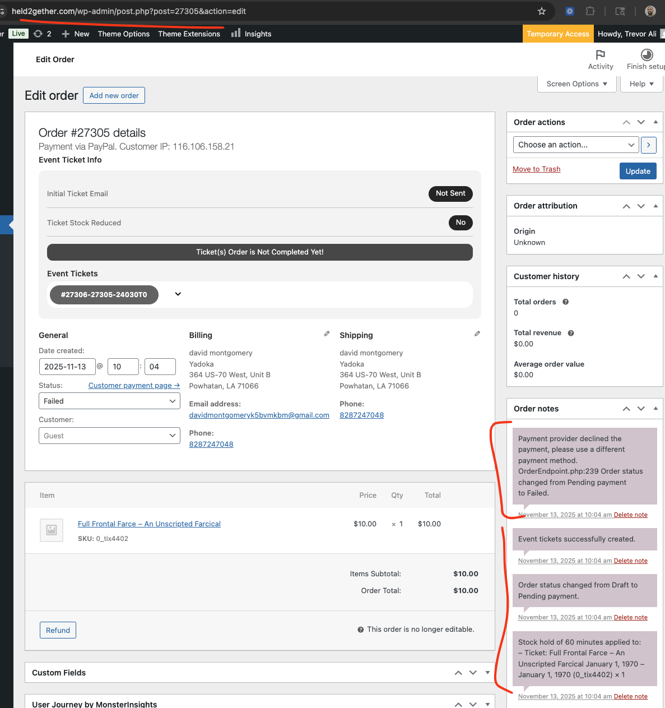
Task: Toggle the Custom Fields panel
Action: click(487, 673)
